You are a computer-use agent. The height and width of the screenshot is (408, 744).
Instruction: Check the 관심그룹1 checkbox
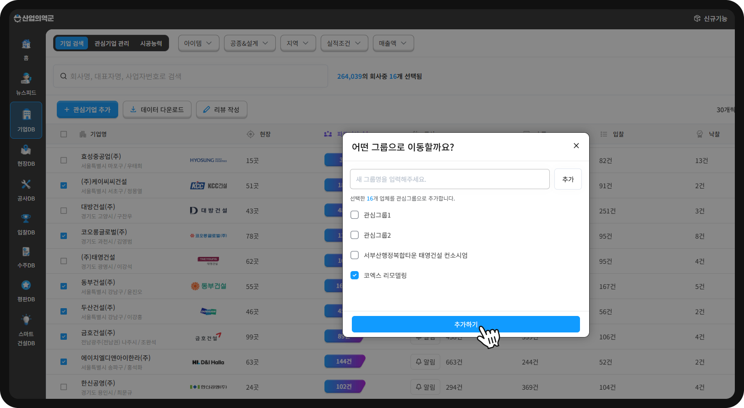(x=355, y=215)
